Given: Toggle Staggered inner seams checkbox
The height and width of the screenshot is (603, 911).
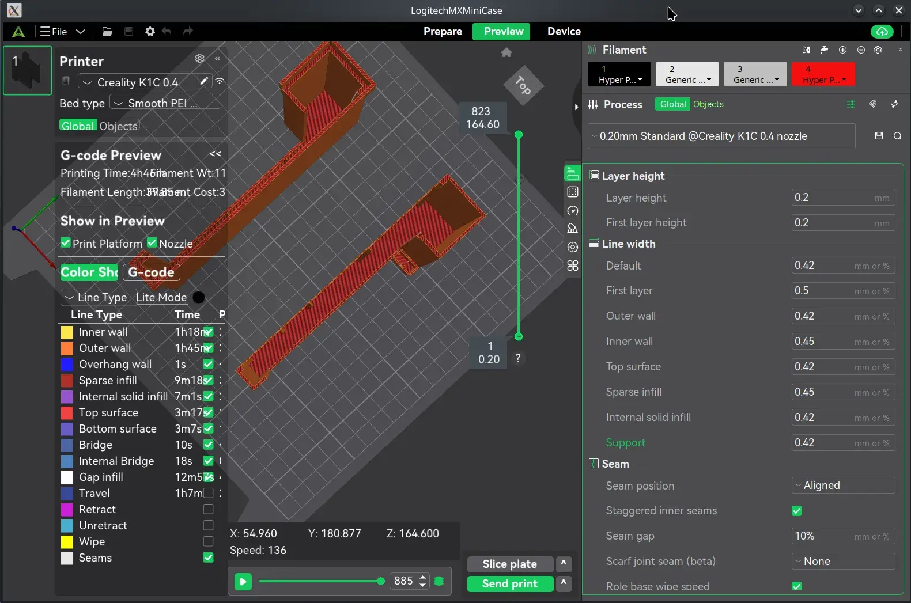Looking at the screenshot, I should pos(797,511).
